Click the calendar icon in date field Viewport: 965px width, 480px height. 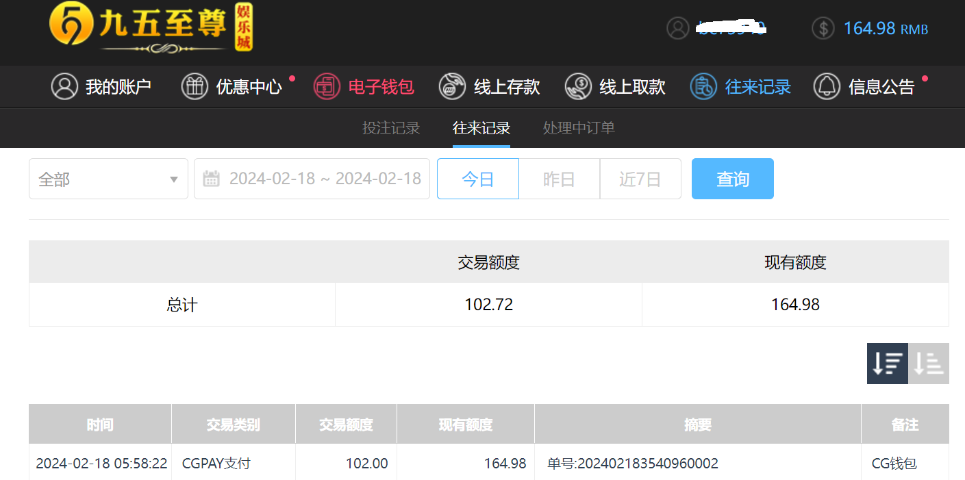click(212, 179)
